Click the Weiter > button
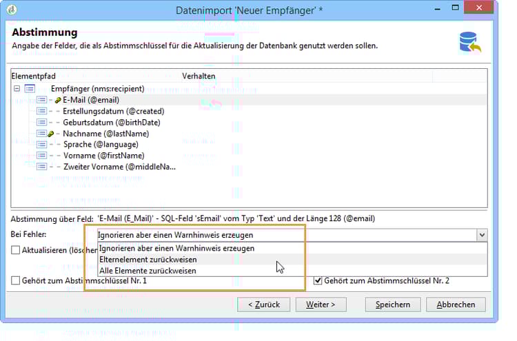The width and height of the screenshot is (517, 341). (321, 304)
